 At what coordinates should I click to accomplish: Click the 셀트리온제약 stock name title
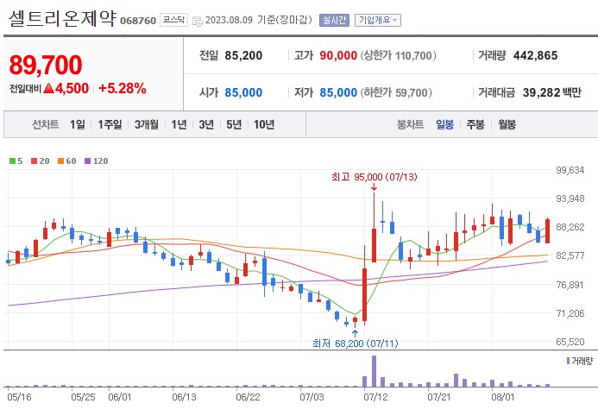(x=62, y=18)
